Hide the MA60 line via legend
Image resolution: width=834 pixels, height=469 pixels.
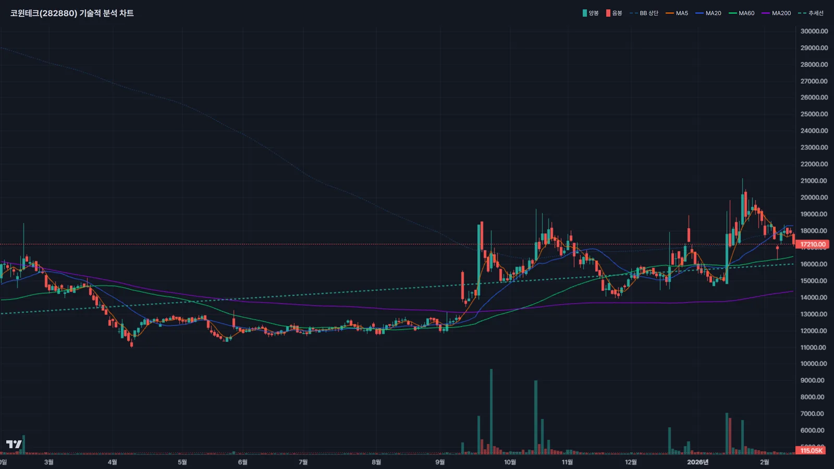[741, 13]
